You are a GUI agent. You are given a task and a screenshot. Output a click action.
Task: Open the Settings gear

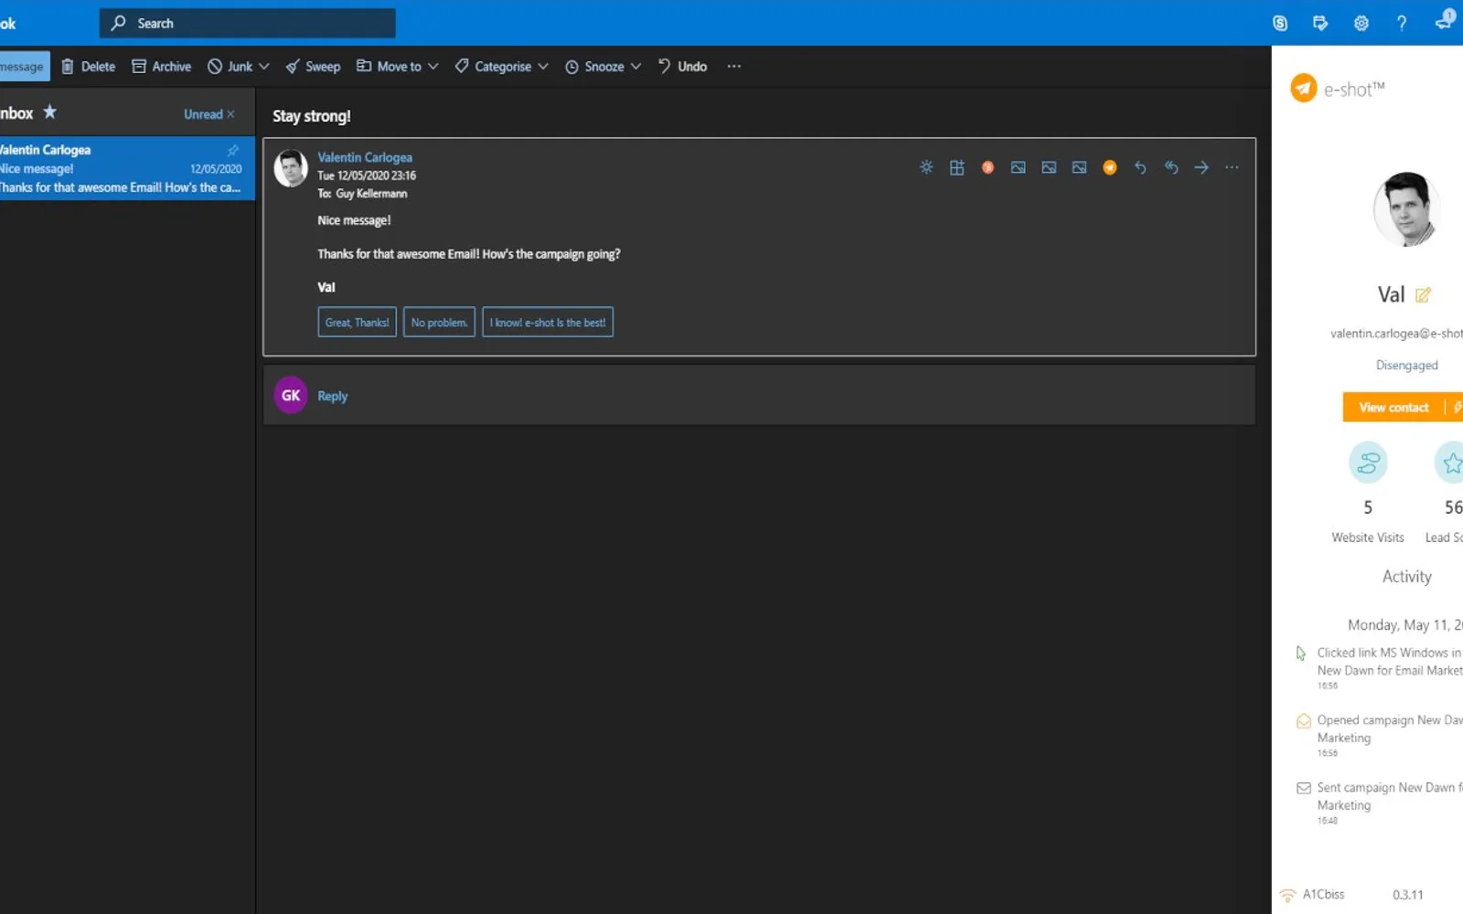click(1361, 23)
